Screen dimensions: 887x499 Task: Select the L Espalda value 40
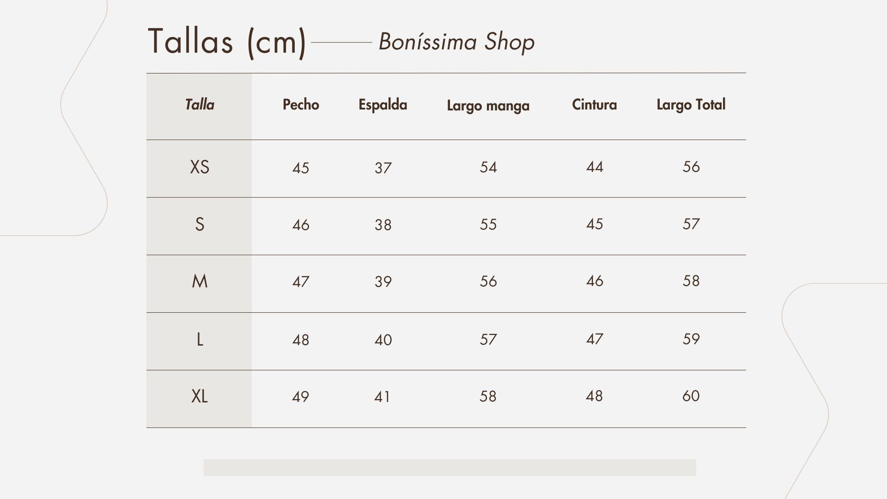(383, 340)
